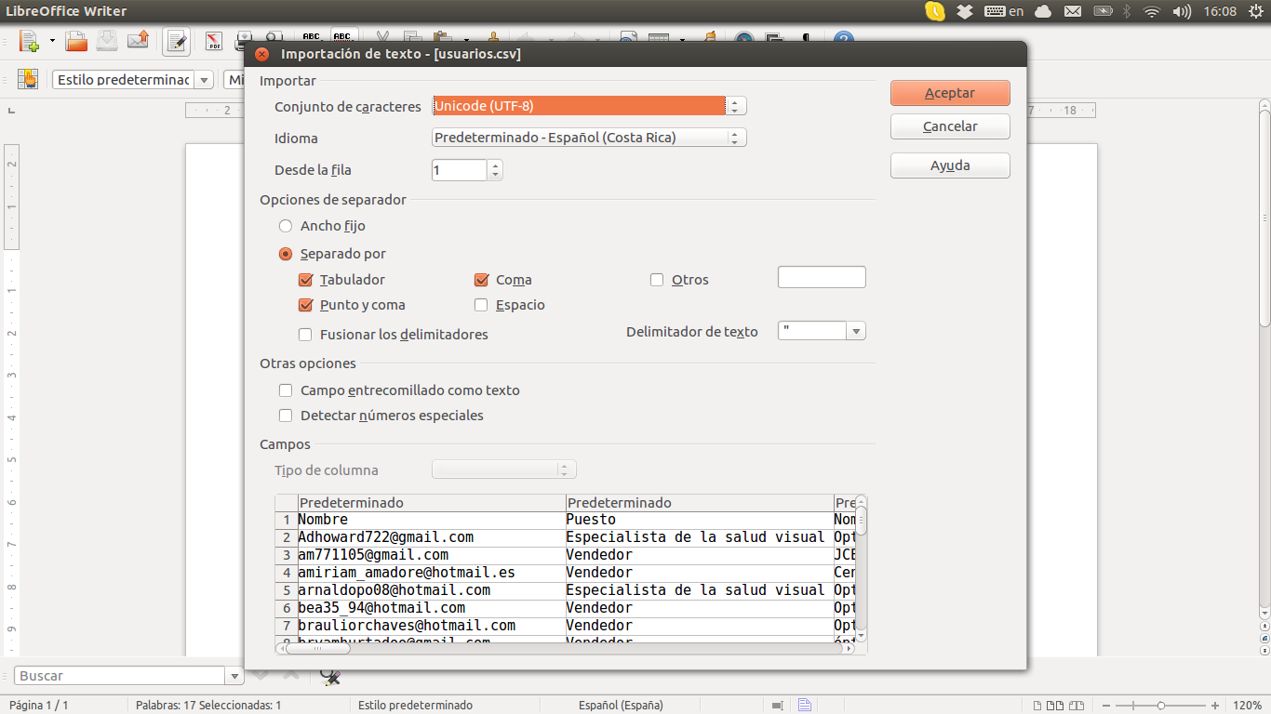Check Fusionar los delimitadores option
The image size is (1271, 714).
(305, 335)
